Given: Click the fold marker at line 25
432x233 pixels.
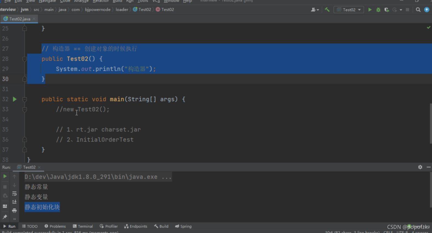Looking at the screenshot, I should [x=24, y=29].
